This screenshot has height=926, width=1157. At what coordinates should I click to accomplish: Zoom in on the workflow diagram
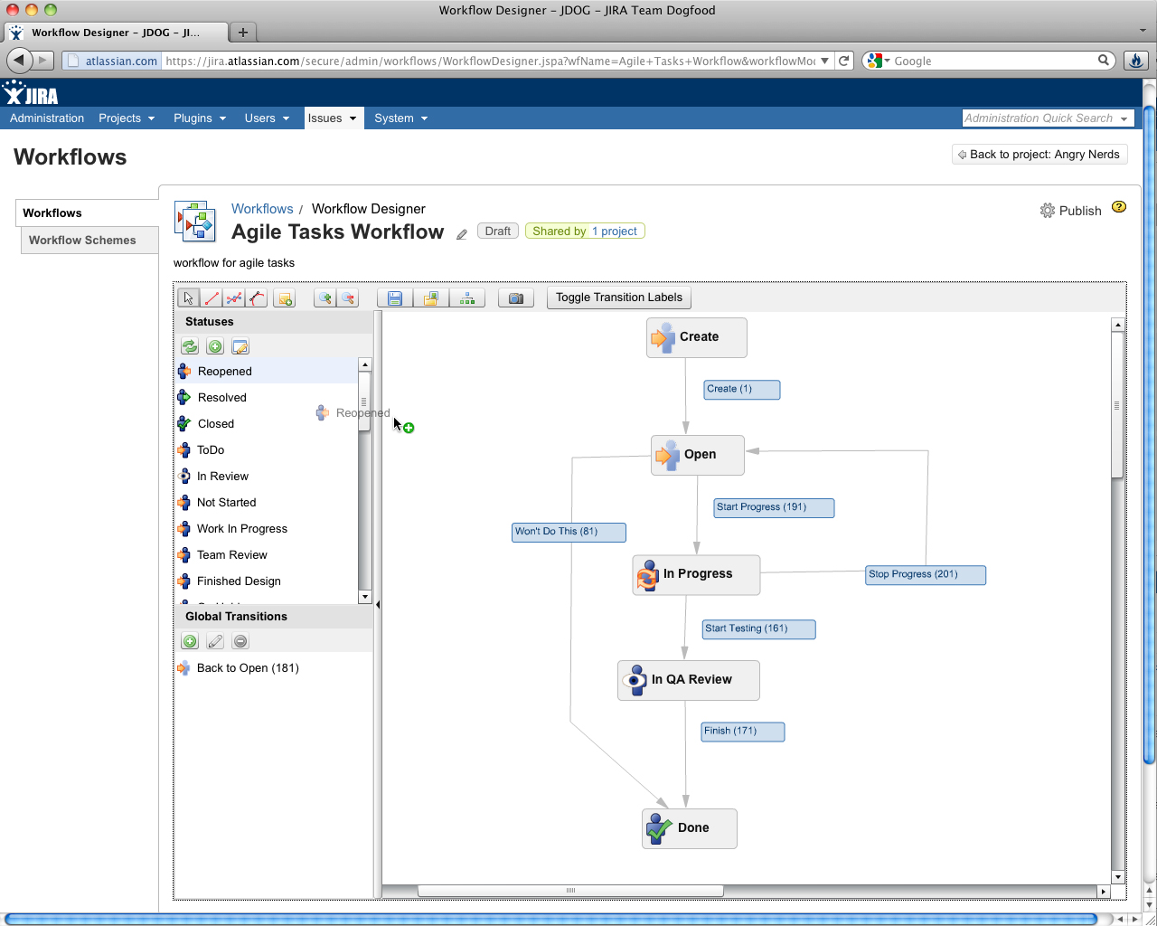pyautogui.click(x=325, y=298)
